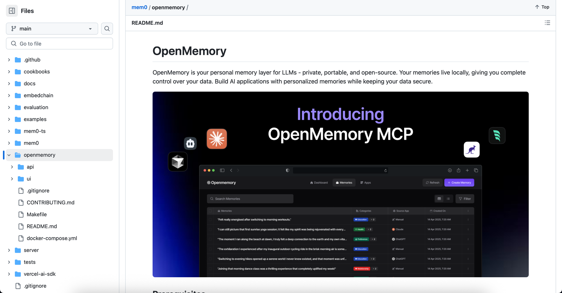Click the file icon beside Makefile
This screenshot has height=293, width=562.
pos(21,215)
